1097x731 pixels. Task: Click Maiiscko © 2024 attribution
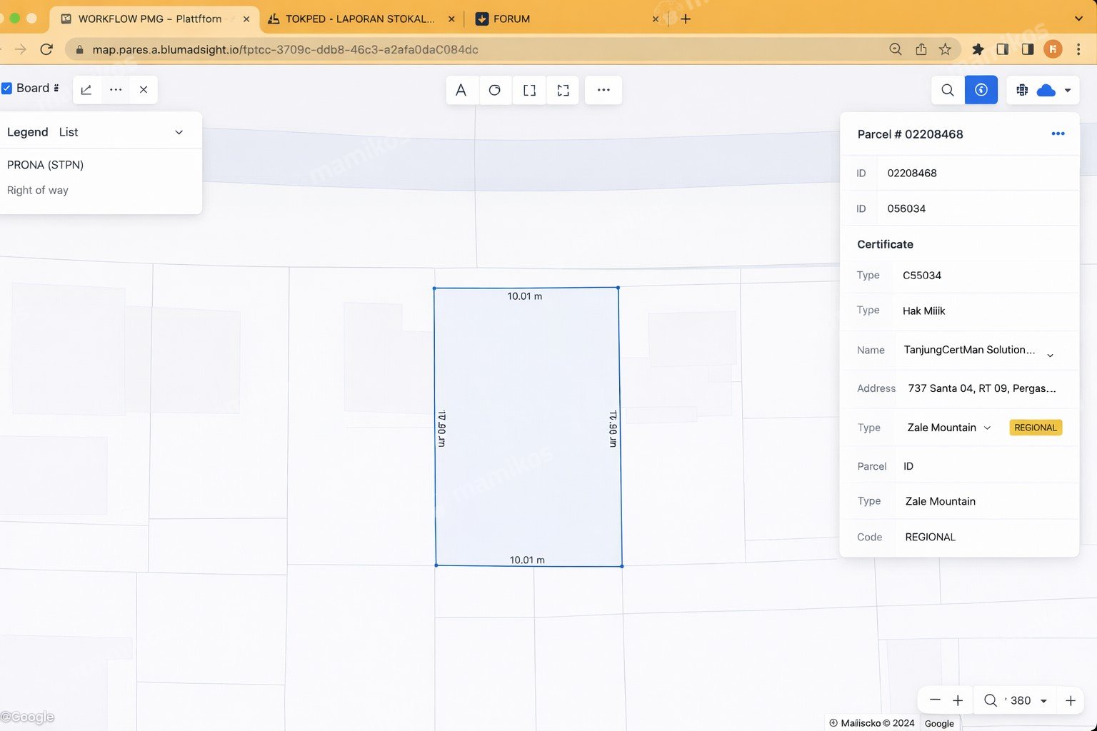[x=871, y=723]
